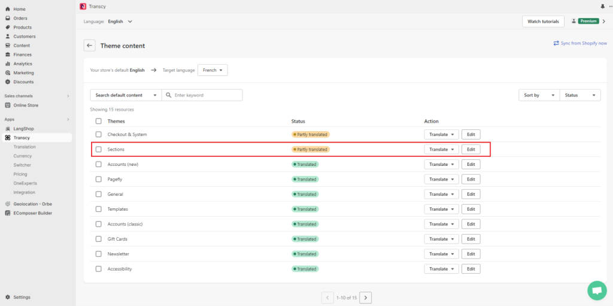Open the Language English dropdown
Viewport: 613px width, 306px height.
pyautogui.click(x=120, y=22)
